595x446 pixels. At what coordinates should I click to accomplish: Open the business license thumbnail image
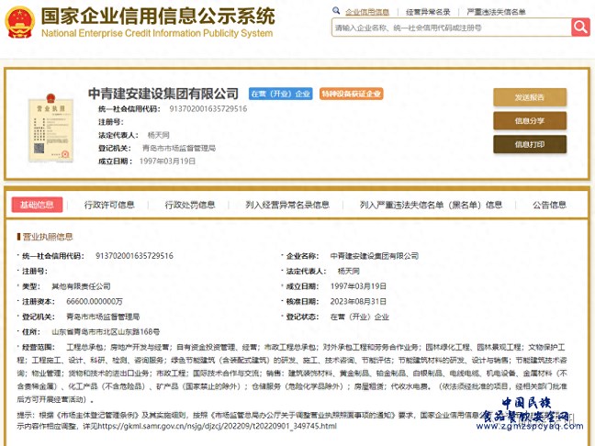tap(51, 128)
